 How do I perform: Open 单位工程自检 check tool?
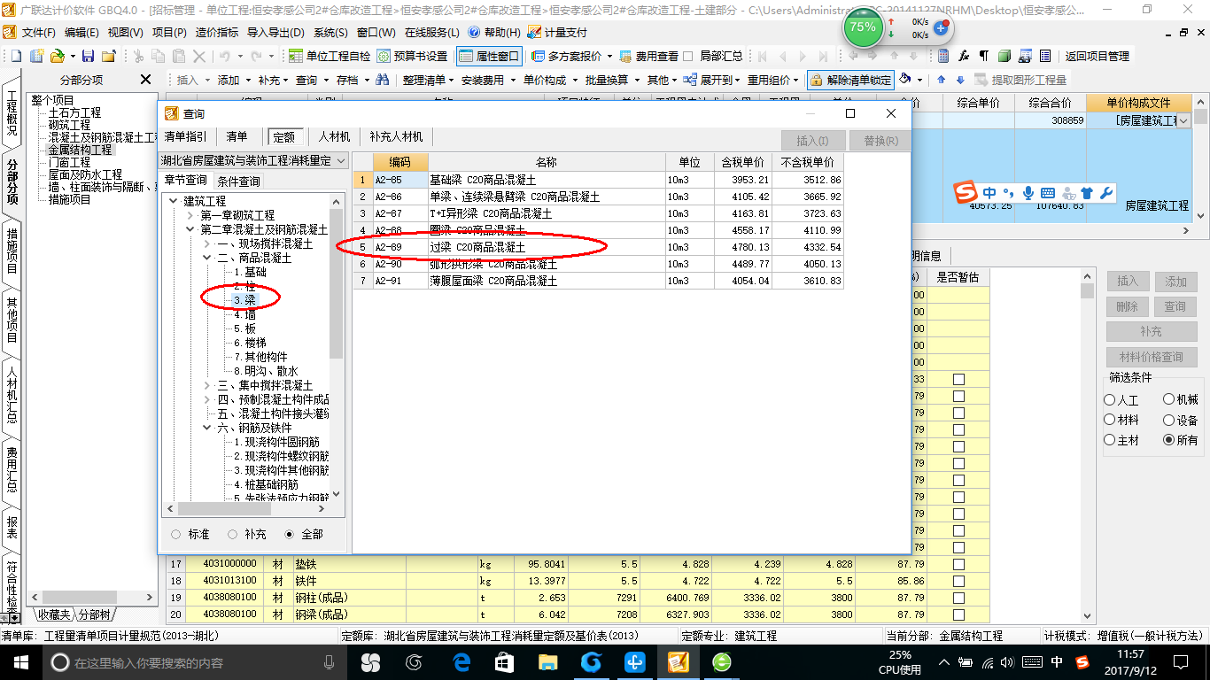330,56
